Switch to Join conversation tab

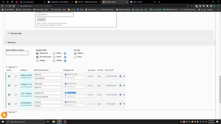pos(32,2)
